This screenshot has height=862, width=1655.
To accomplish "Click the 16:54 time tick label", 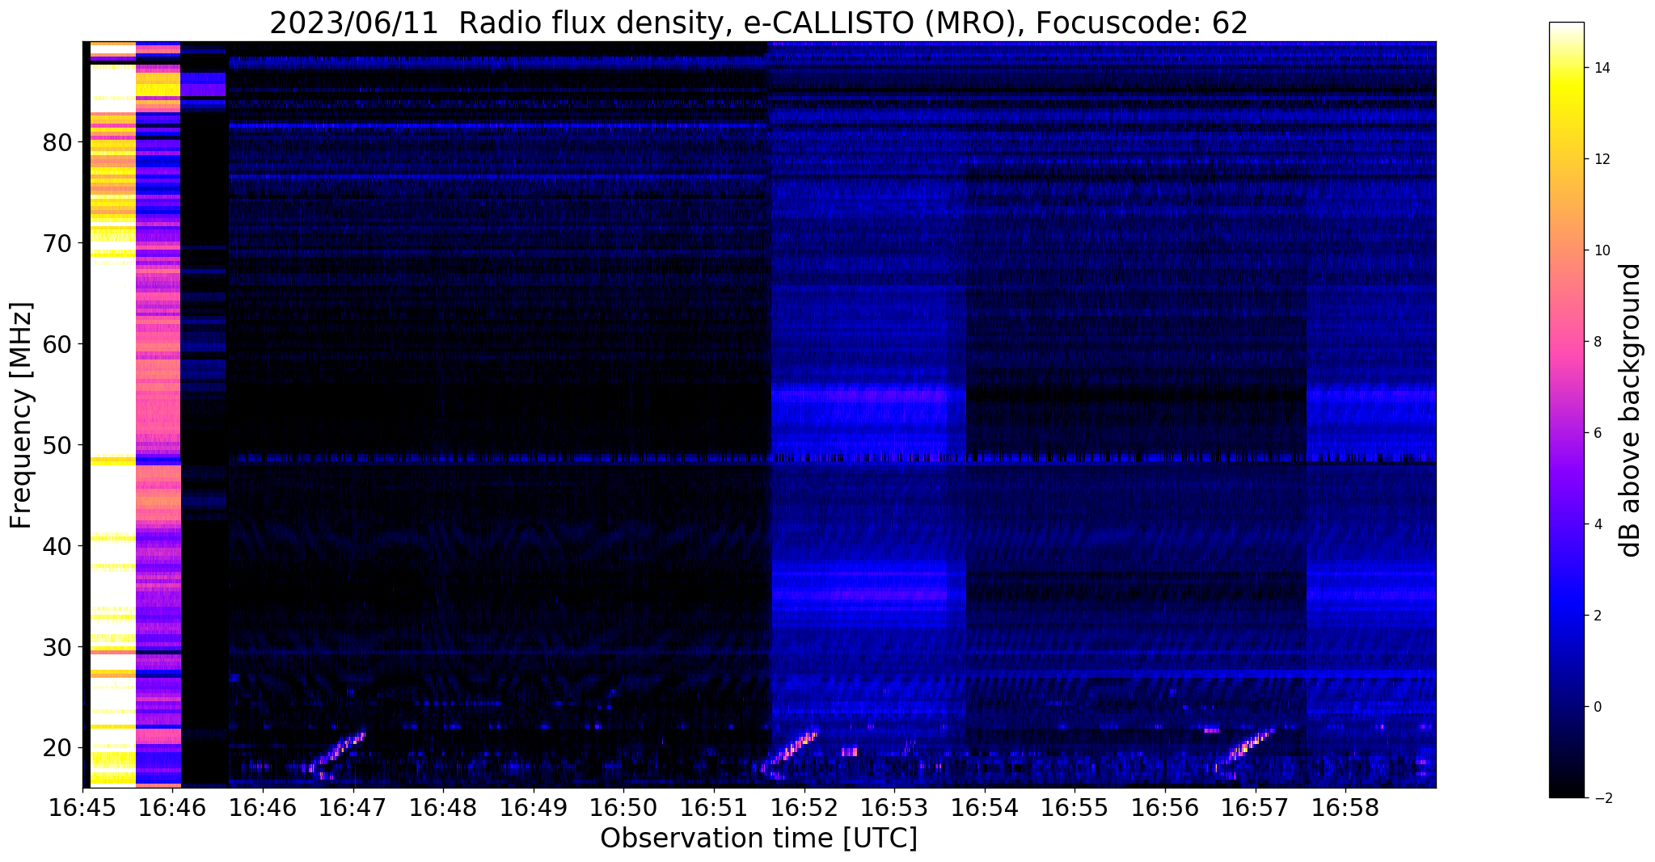I will (x=985, y=808).
